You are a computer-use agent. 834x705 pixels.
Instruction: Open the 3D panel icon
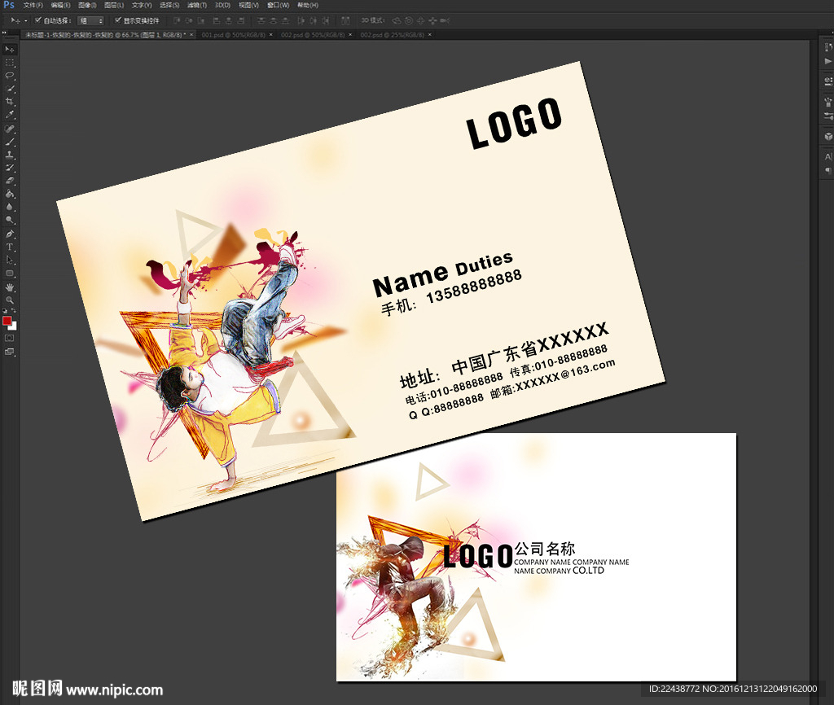[x=827, y=136]
